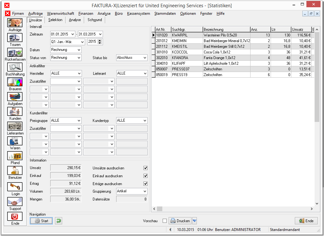Open the end date 31.03.2015 dropdown
This screenshot has width=324, height=236.
click(x=100, y=34)
